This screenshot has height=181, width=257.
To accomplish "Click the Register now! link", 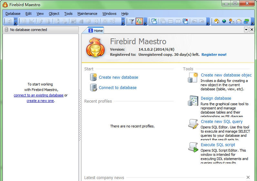I will 214,55.
